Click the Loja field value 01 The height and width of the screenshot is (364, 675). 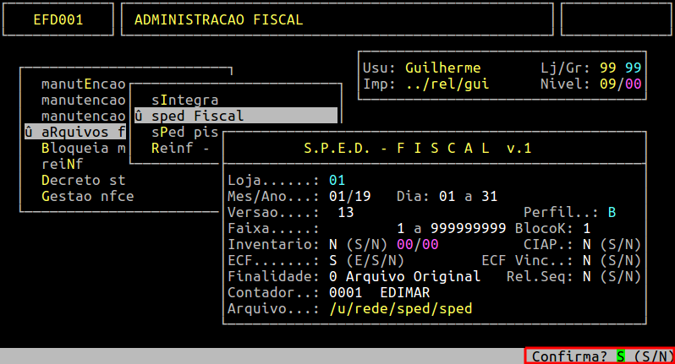337,180
